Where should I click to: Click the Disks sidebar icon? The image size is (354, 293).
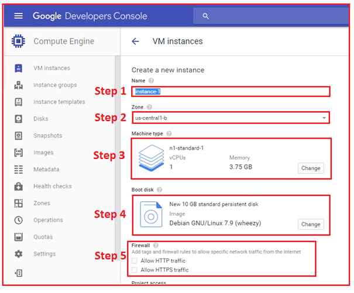click(18, 119)
